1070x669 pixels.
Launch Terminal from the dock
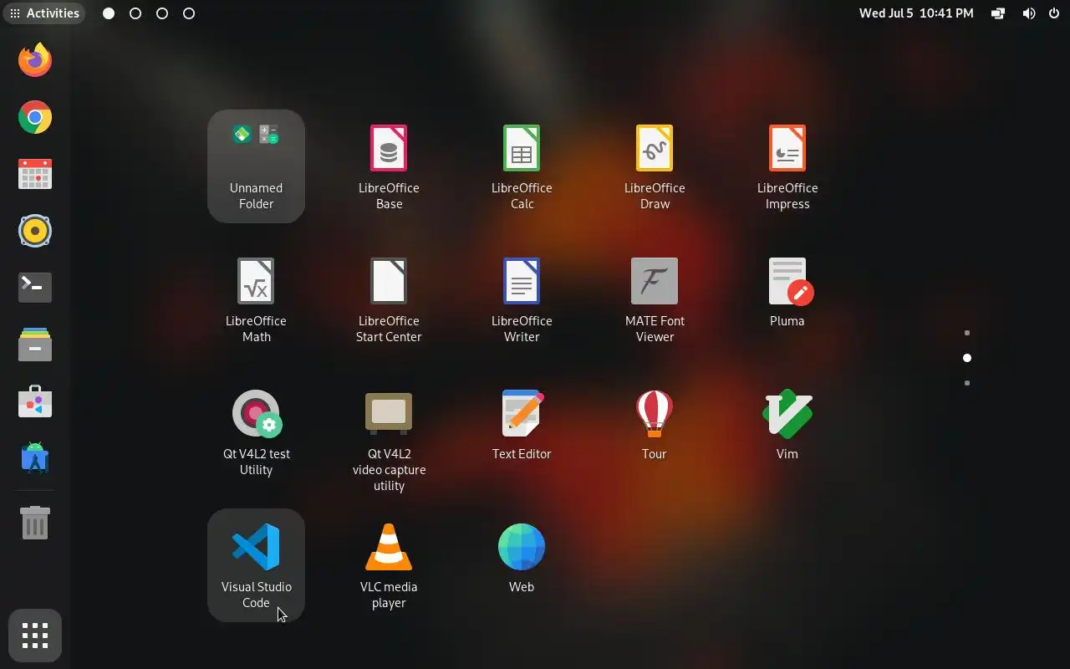[35, 288]
